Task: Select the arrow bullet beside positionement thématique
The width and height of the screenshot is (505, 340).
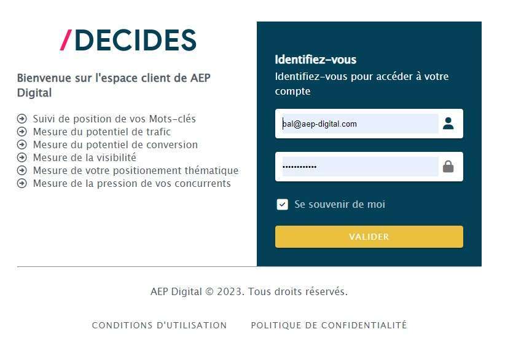Action: (22, 170)
